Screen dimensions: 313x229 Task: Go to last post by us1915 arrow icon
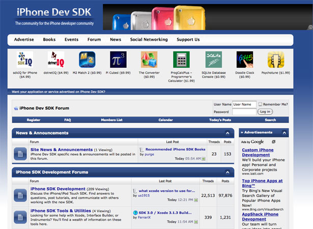[x=196, y=200]
